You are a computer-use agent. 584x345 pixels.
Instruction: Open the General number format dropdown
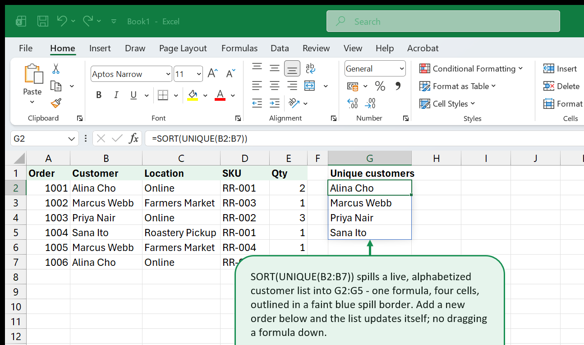401,69
